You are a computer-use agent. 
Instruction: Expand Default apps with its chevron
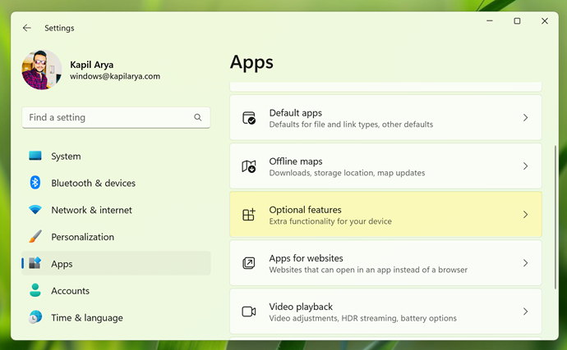click(525, 118)
